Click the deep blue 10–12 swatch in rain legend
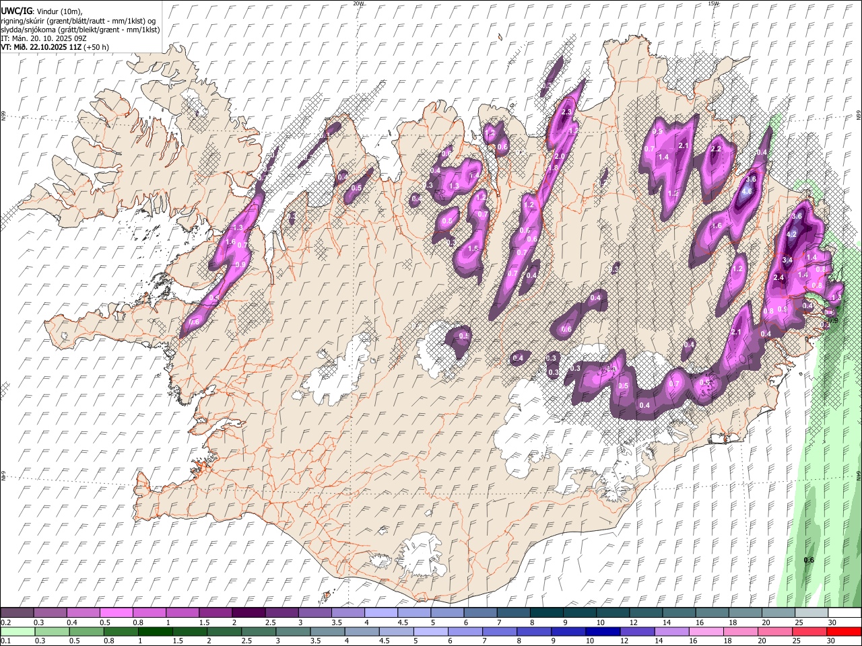862x646 pixels. [602, 631]
